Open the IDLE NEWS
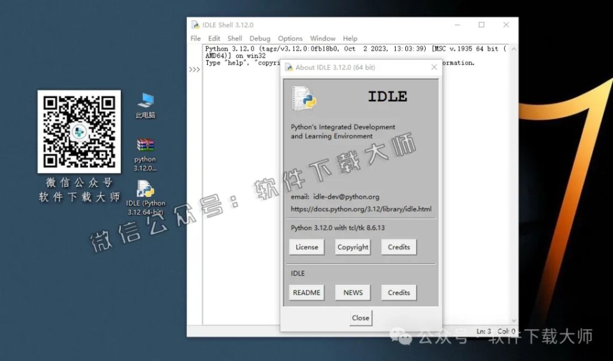Image resolution: width=613 pixels, height=361 pixels. (x=353, y=292)
